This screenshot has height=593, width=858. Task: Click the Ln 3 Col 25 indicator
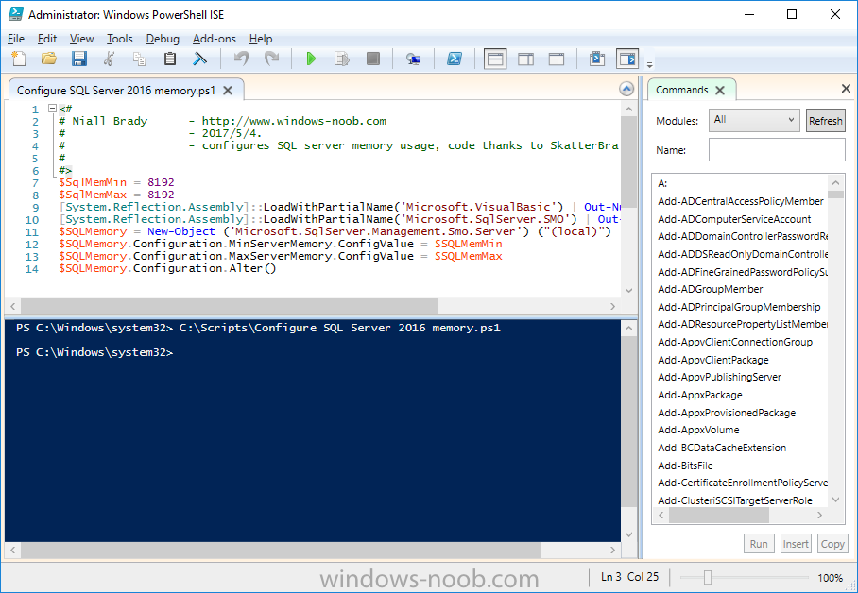coord(629,577)
